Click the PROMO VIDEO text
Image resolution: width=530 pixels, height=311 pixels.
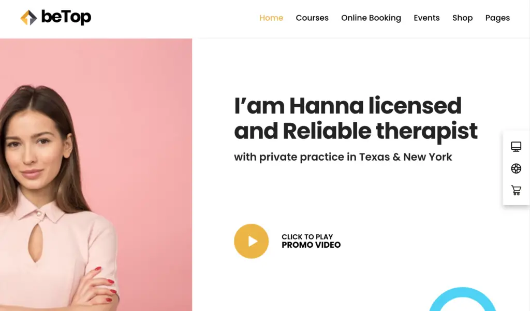(311, 245)
